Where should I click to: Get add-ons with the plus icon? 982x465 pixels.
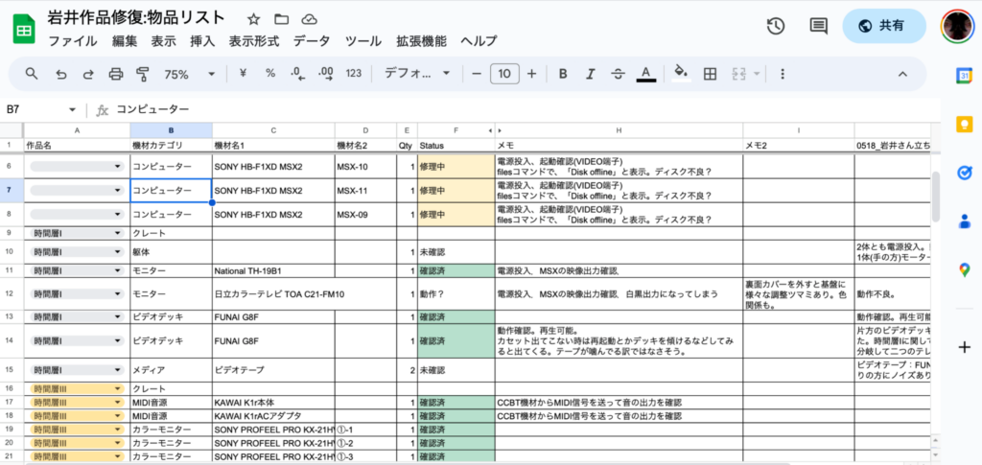pyautogui.click(x=965, y=347)
